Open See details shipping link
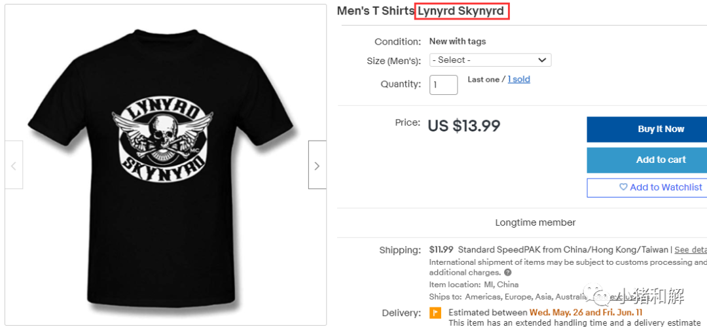The width and height of the screenshot is (707, 327). (691, 250)
